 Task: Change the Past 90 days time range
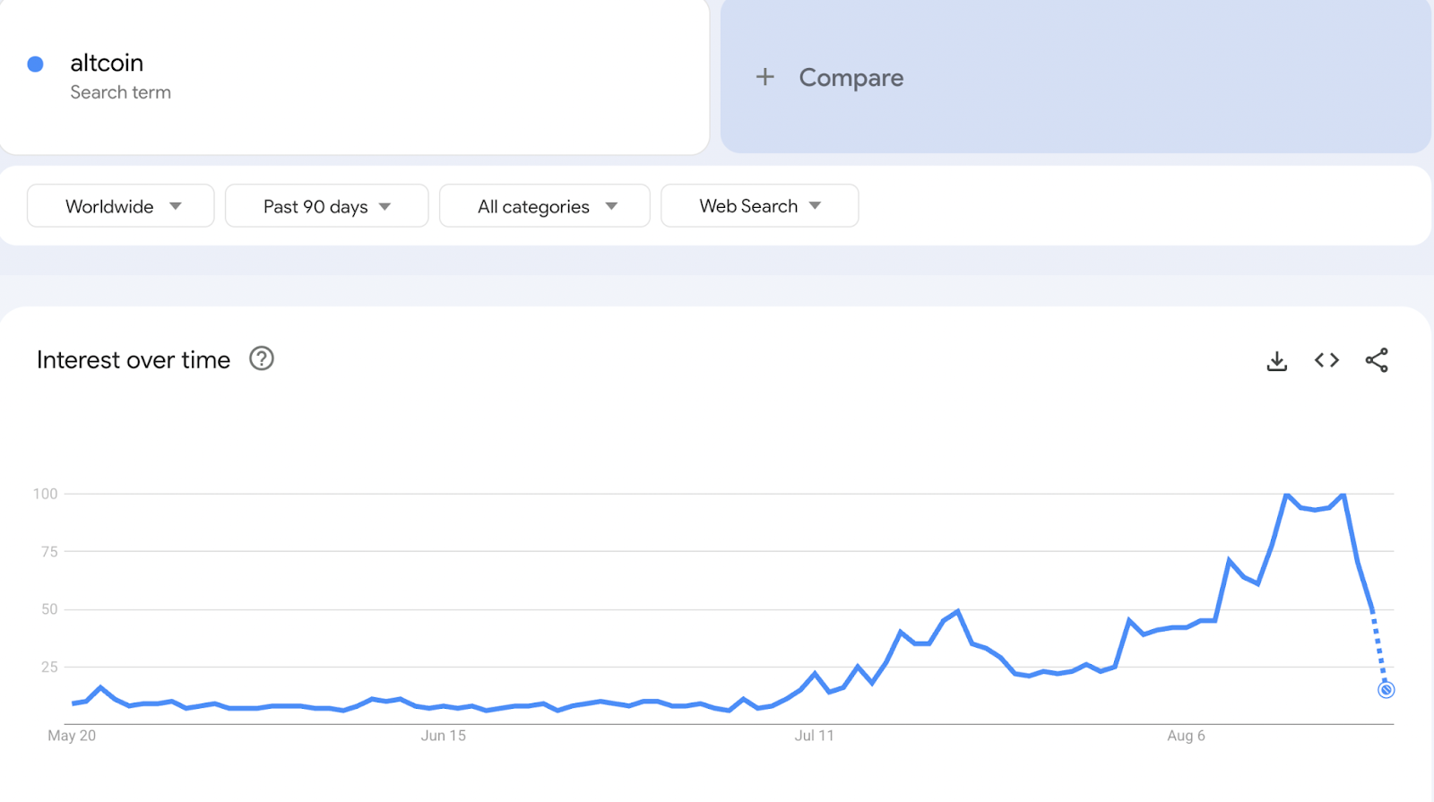coord(326,205)
